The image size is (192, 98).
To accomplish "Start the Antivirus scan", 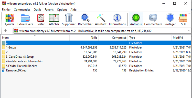I will click(x=136, y=20).
